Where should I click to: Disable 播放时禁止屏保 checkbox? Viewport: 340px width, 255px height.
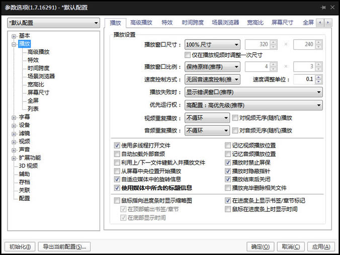(x=228, y=163)
